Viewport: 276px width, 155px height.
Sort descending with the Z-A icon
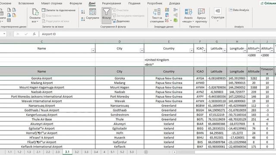click(83, 19)
